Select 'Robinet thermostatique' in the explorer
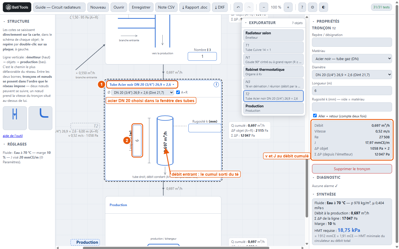 point(273,72)
